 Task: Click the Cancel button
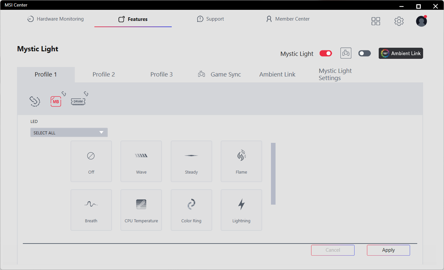[333, 250]
